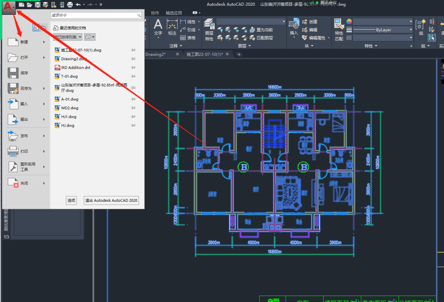Toggle the highlighted group selection button
The height and width of the screenshot is (302, 444).
(x=432, y=37)
